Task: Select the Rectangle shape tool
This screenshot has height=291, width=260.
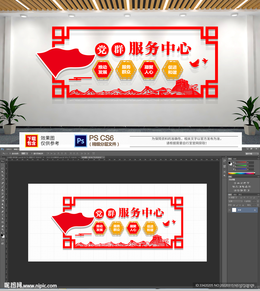Action: pos(3,222)
